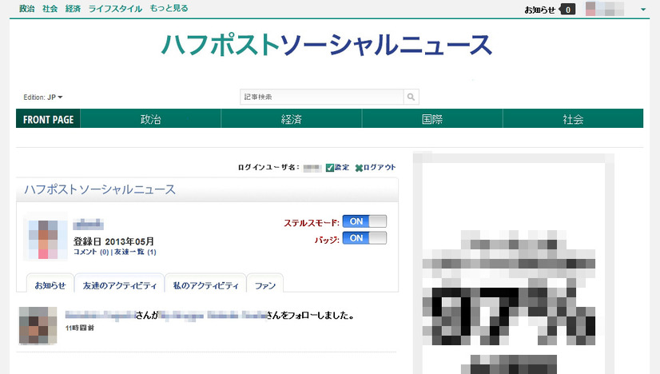Viewport: 660px width, 374px height.
Task: Open the コメント (0) link
Action: tap(91, 252)
